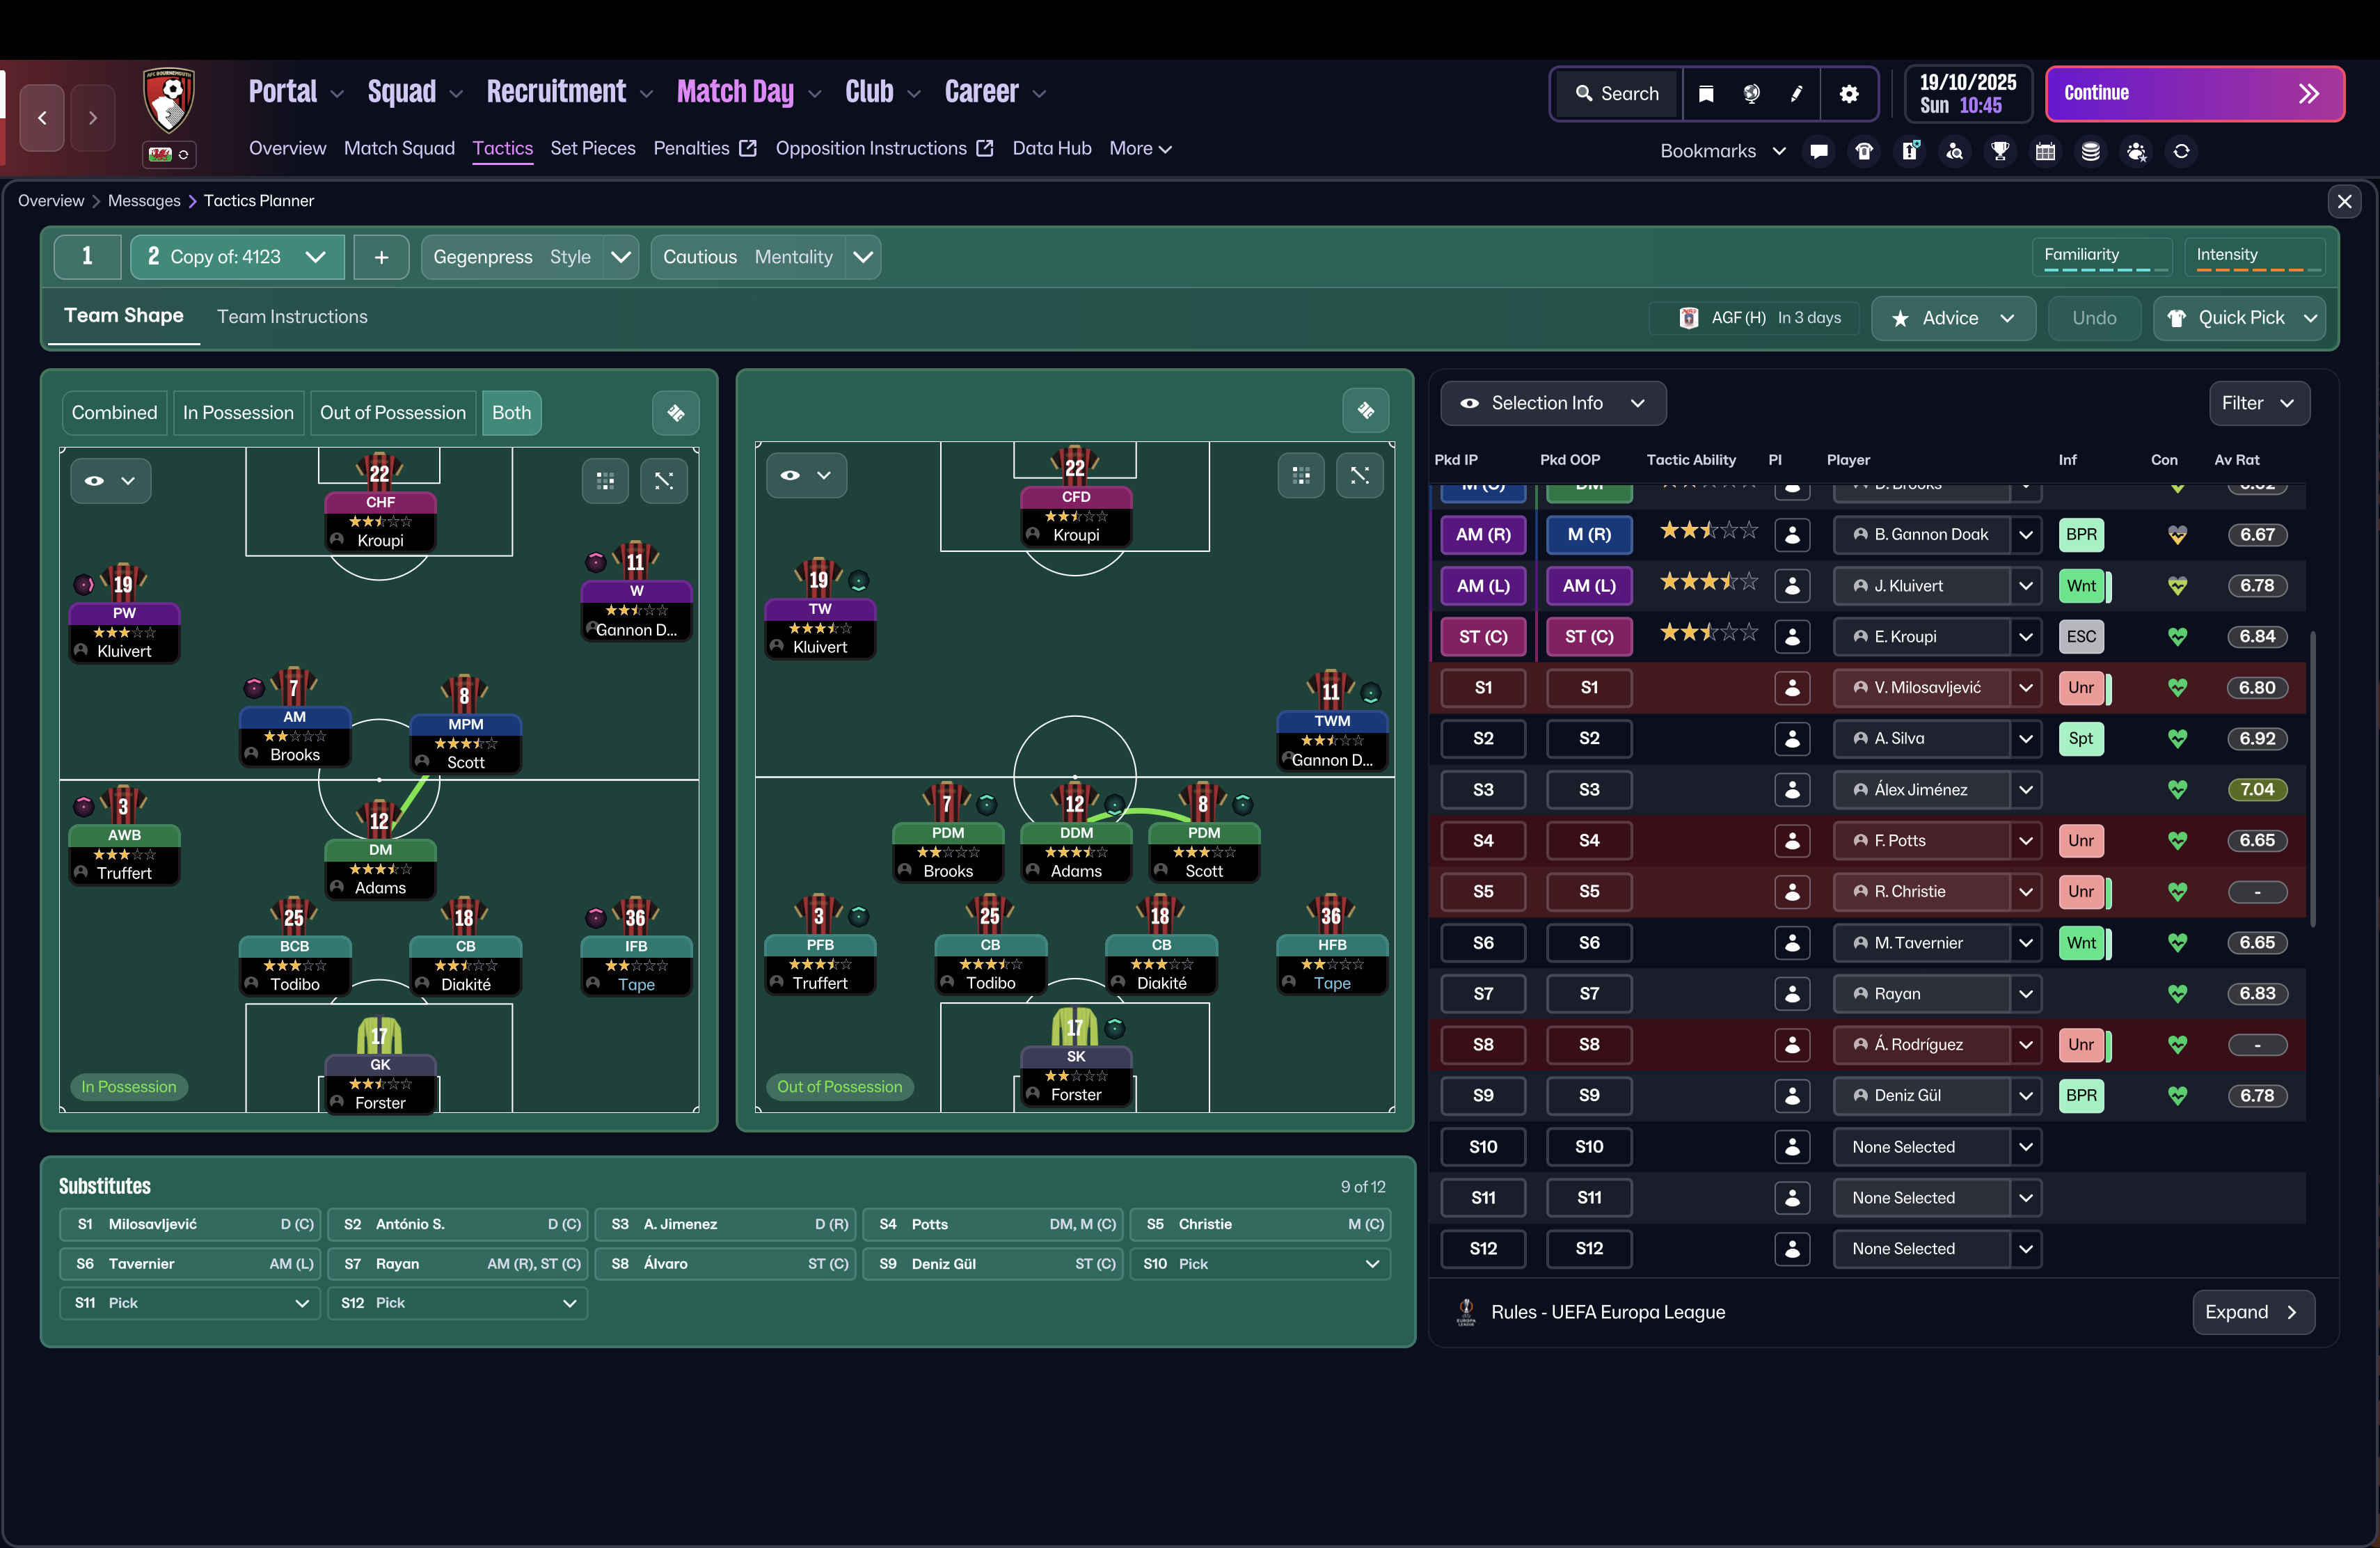Viewport: 2380px width, 1548px height.
Task: Click expand arrows on In Possession pitch
Action: (x=664, y=481)
